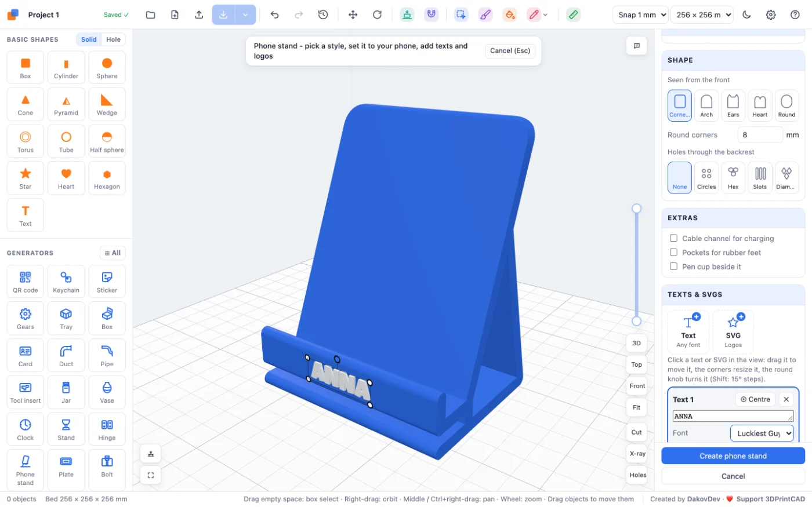Pick the Heart backrest shape

coord(760,105)
